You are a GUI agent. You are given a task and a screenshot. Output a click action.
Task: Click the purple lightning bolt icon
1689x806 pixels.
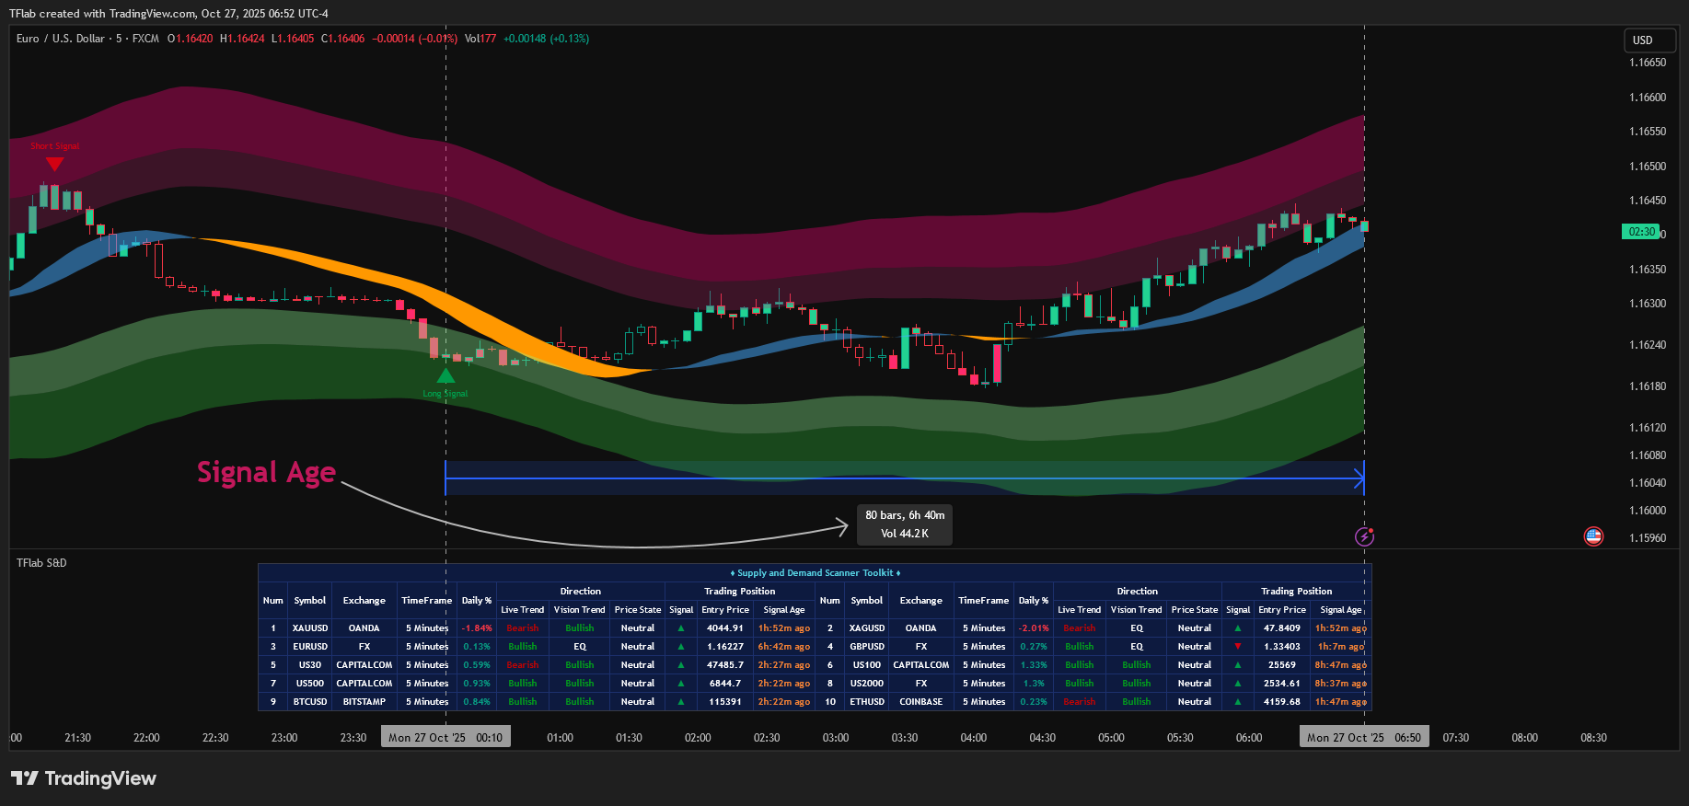pos(1364,536)
